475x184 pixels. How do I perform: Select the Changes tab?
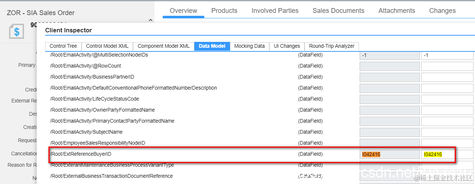[442, 11]
